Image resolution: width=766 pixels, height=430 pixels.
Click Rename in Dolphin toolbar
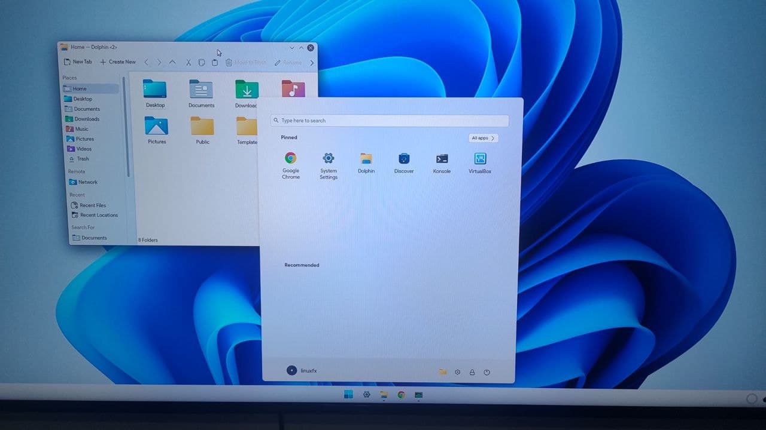point(288,62)
